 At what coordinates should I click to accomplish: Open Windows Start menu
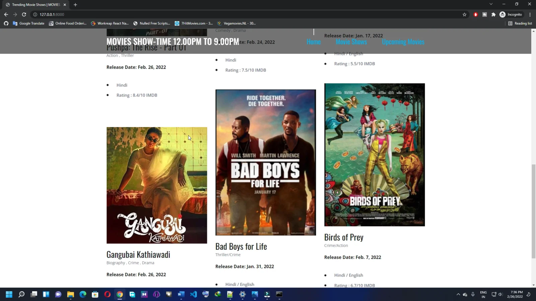[9, 294]
